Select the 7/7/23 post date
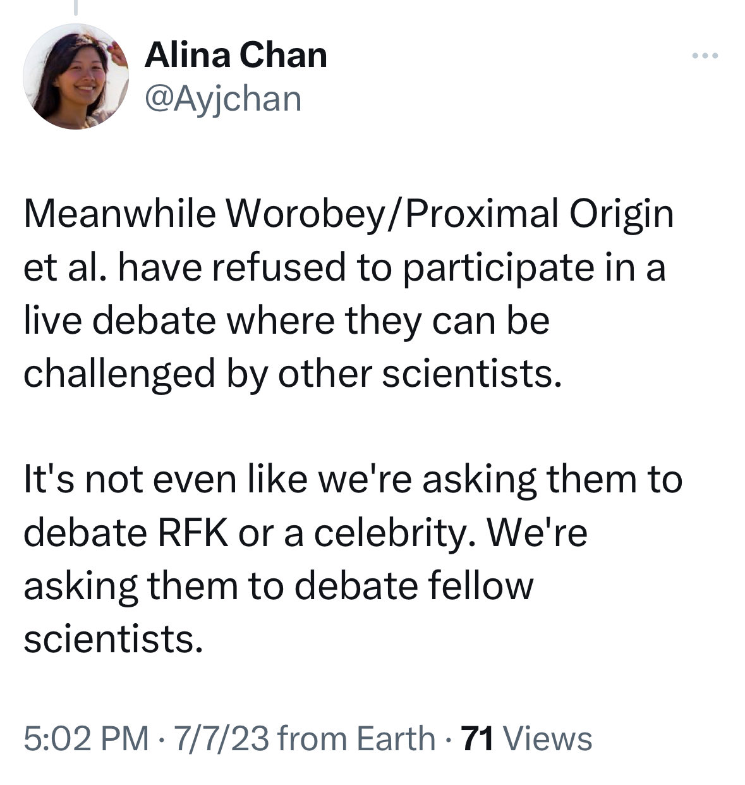The image size is (745, 785). click(x=215, y=738)
